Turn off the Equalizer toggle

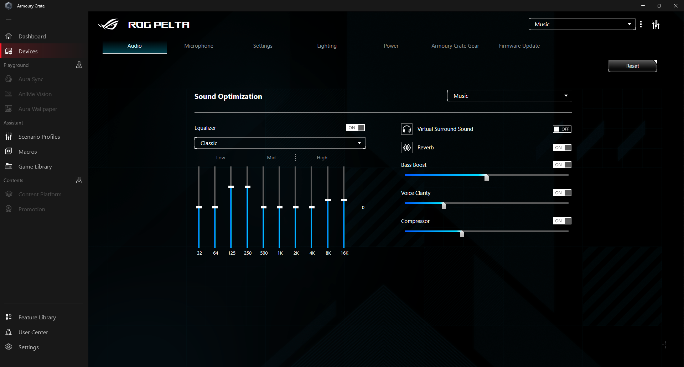click(355, 128)
